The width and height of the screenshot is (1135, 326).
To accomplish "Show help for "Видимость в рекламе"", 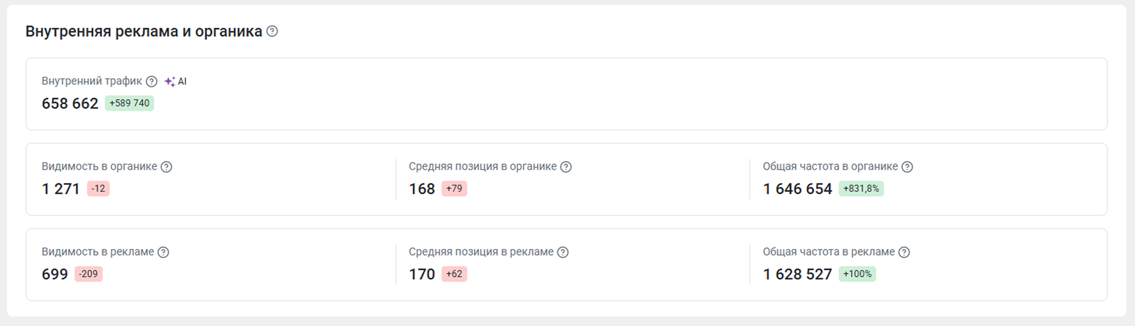I will 164,252.
